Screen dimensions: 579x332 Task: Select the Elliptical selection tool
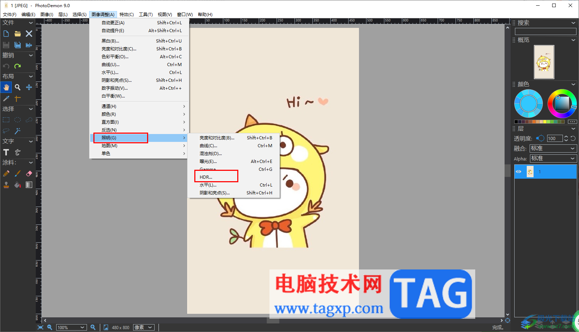[x=18, y=120]
